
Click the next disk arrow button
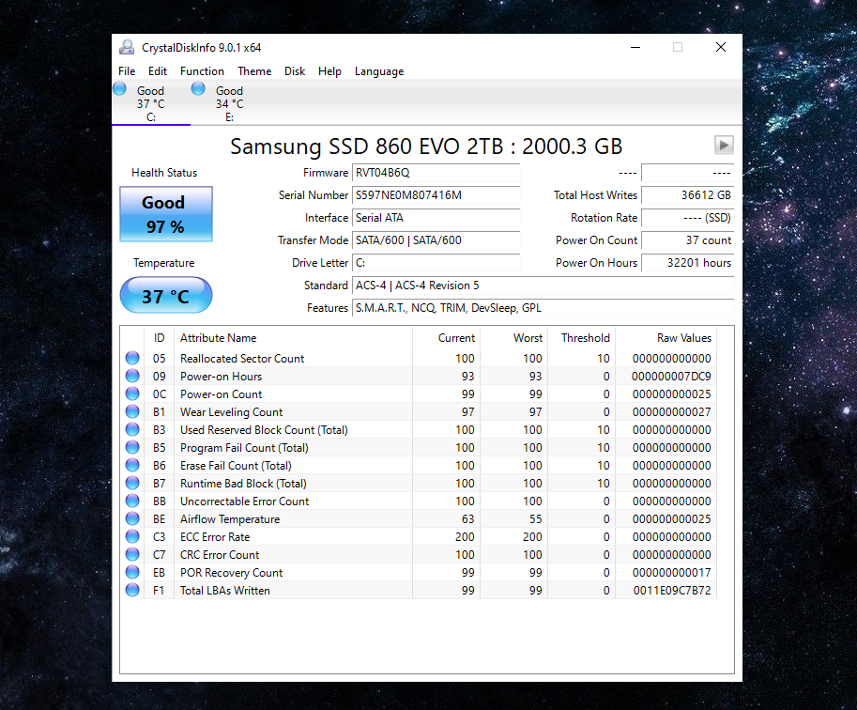pos(724,146)
